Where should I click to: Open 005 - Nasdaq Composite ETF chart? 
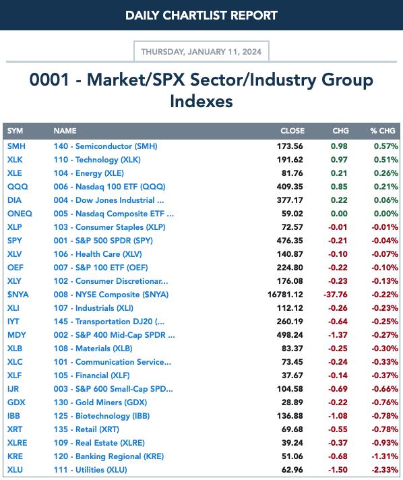113,214
